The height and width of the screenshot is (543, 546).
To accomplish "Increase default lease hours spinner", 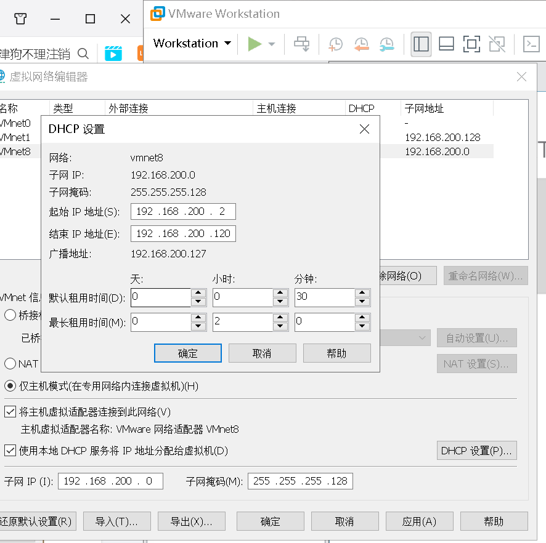I will [280, 293].
